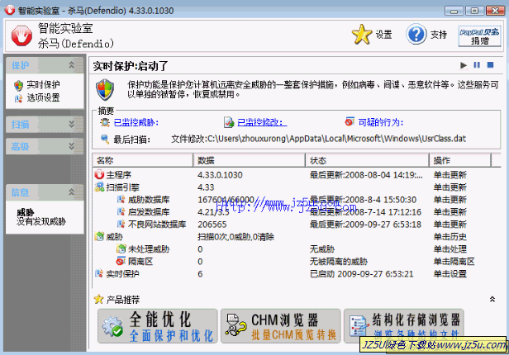Click 单击历史 in the 威胁 row
509x355 pixels.
coord(450,237)
